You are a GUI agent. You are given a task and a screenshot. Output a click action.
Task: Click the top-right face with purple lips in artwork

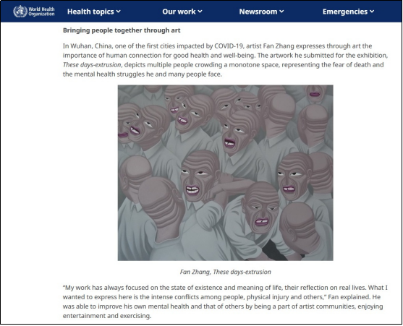(x=315, y=94)
